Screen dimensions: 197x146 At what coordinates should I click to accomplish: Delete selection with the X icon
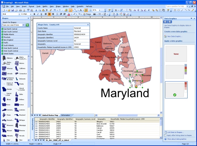47,10
